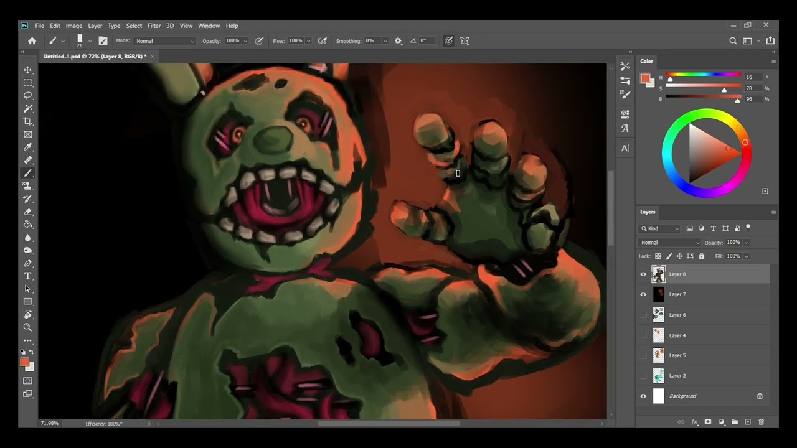
Task: Select the History Brush tool
Action: (28, 199)
